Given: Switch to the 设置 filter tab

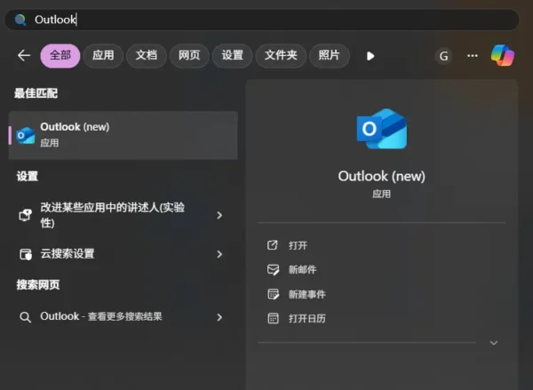Looking at the screenshot, I should pyautogui.click(x=233, y=55).
